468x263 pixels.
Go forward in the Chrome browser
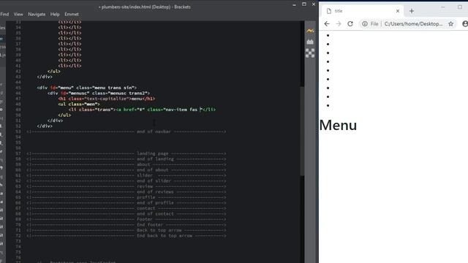coord(339,24)
